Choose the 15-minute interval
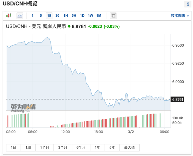Image resolution: width=193 pixels, height=156 pixels. [x=49, y=15]
